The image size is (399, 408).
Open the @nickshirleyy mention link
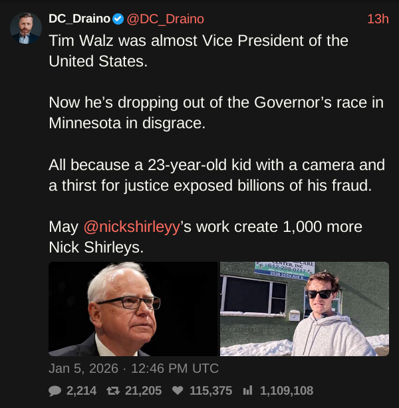tap(132, 227)
